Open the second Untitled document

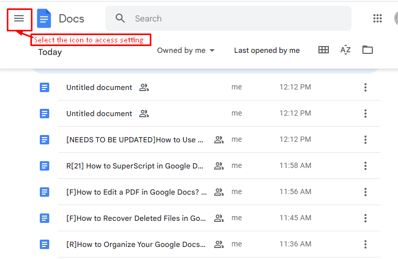(99, 114)
